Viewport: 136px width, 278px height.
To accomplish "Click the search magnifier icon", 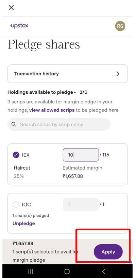I will click(x=14, y=124).
